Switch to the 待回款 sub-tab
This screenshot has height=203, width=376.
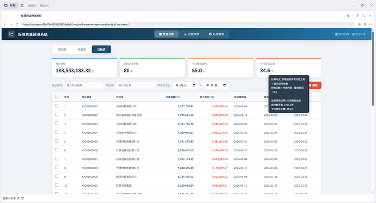[x=62, y=50]
